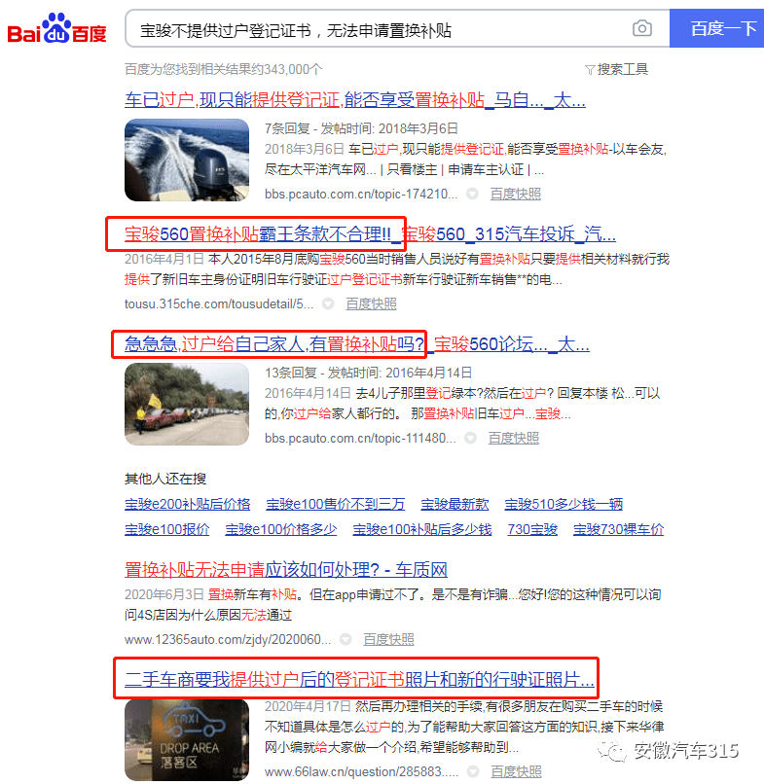Open 百度快照 for 12365auto result
Screen dimensions: 764x784
click(388, 639)
